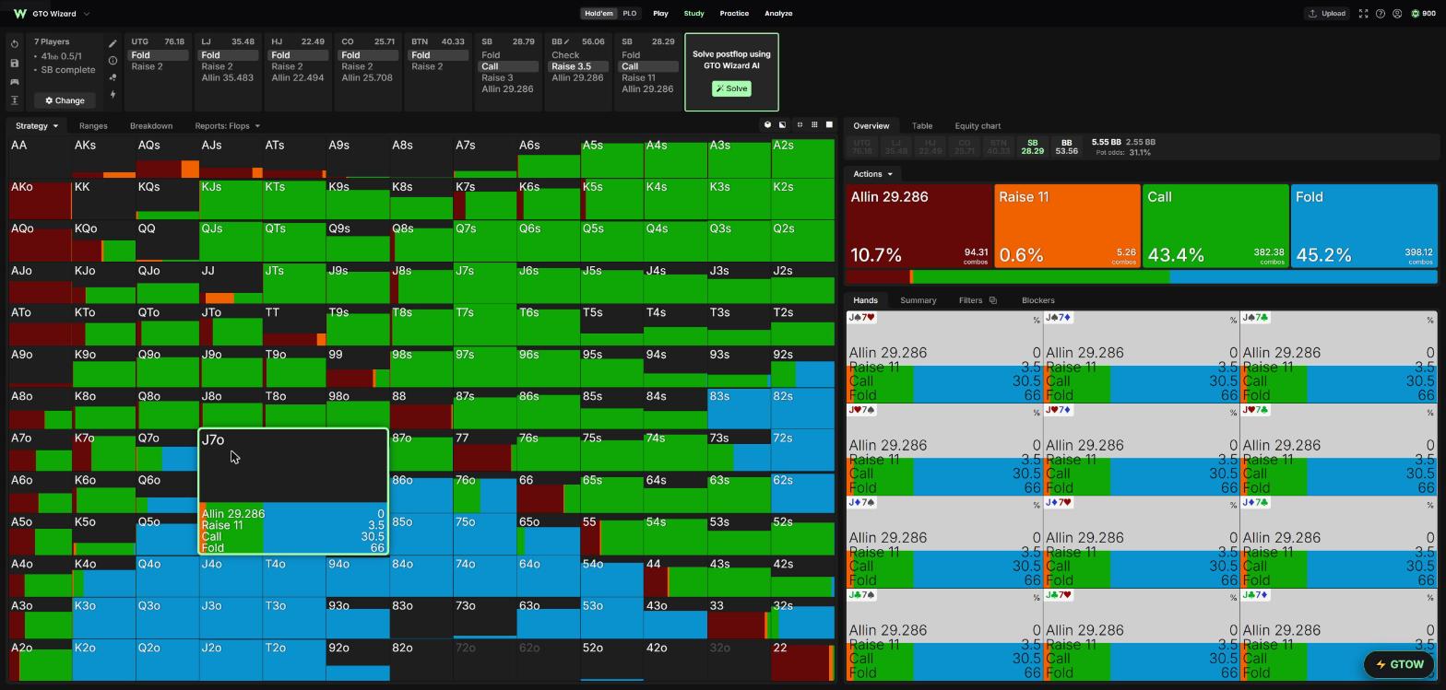Open the Blockers tab

click(x=1038, y=300)
